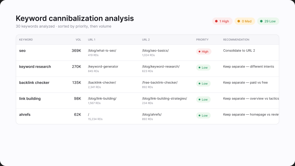295x166 pixels.
Task: Click the '2,341 RDs' value
Action: pos(94,87)
